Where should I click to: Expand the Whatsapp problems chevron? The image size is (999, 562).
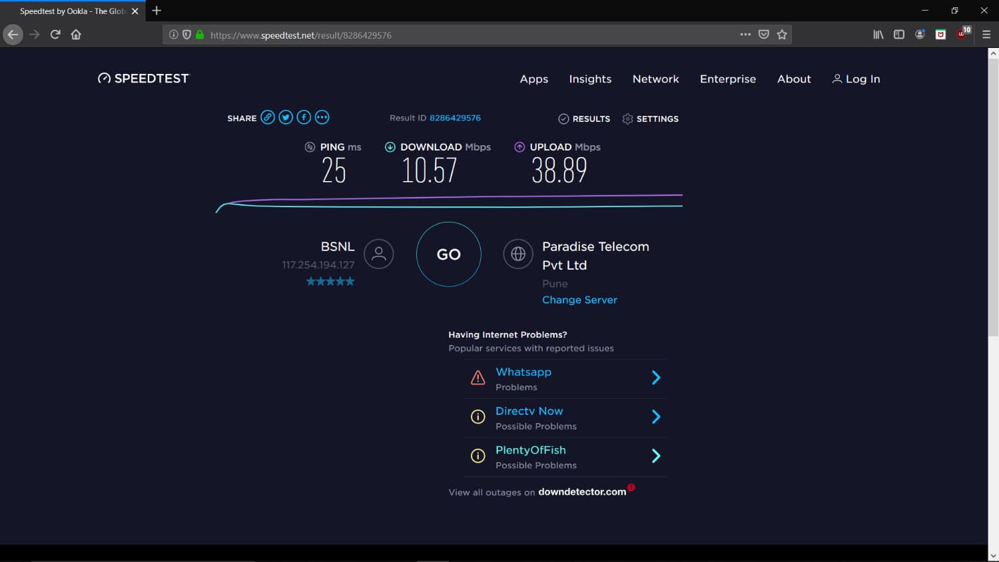tap(656, 378)
